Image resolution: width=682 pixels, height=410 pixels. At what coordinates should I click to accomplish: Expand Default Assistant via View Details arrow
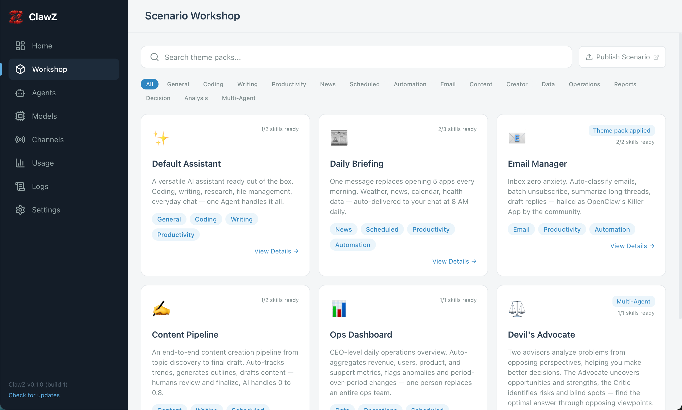pos(276,251)
